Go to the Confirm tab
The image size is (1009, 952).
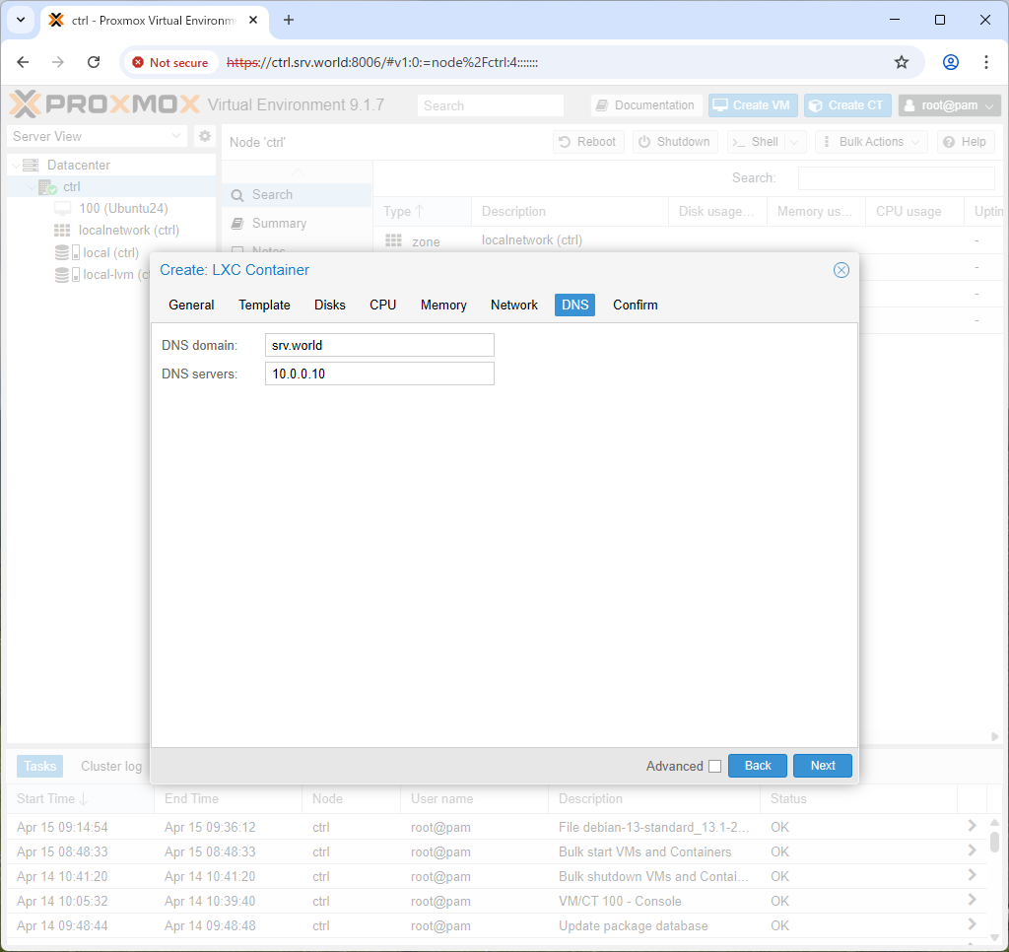pyautogui.click(x=636, y=305)
